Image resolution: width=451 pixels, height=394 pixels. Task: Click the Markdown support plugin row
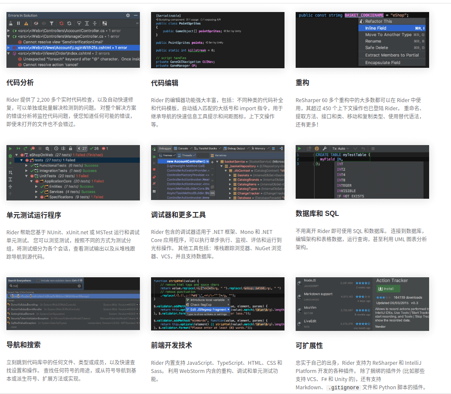(x=335, y=297)
